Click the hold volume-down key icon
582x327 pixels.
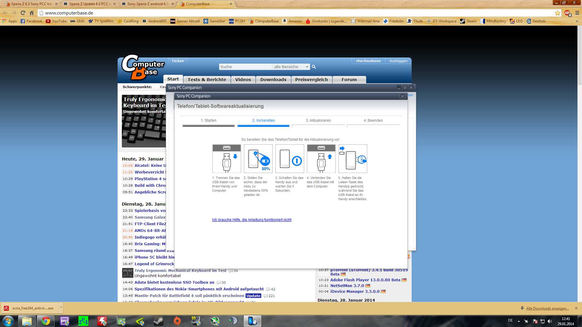[x=353, y=159]
